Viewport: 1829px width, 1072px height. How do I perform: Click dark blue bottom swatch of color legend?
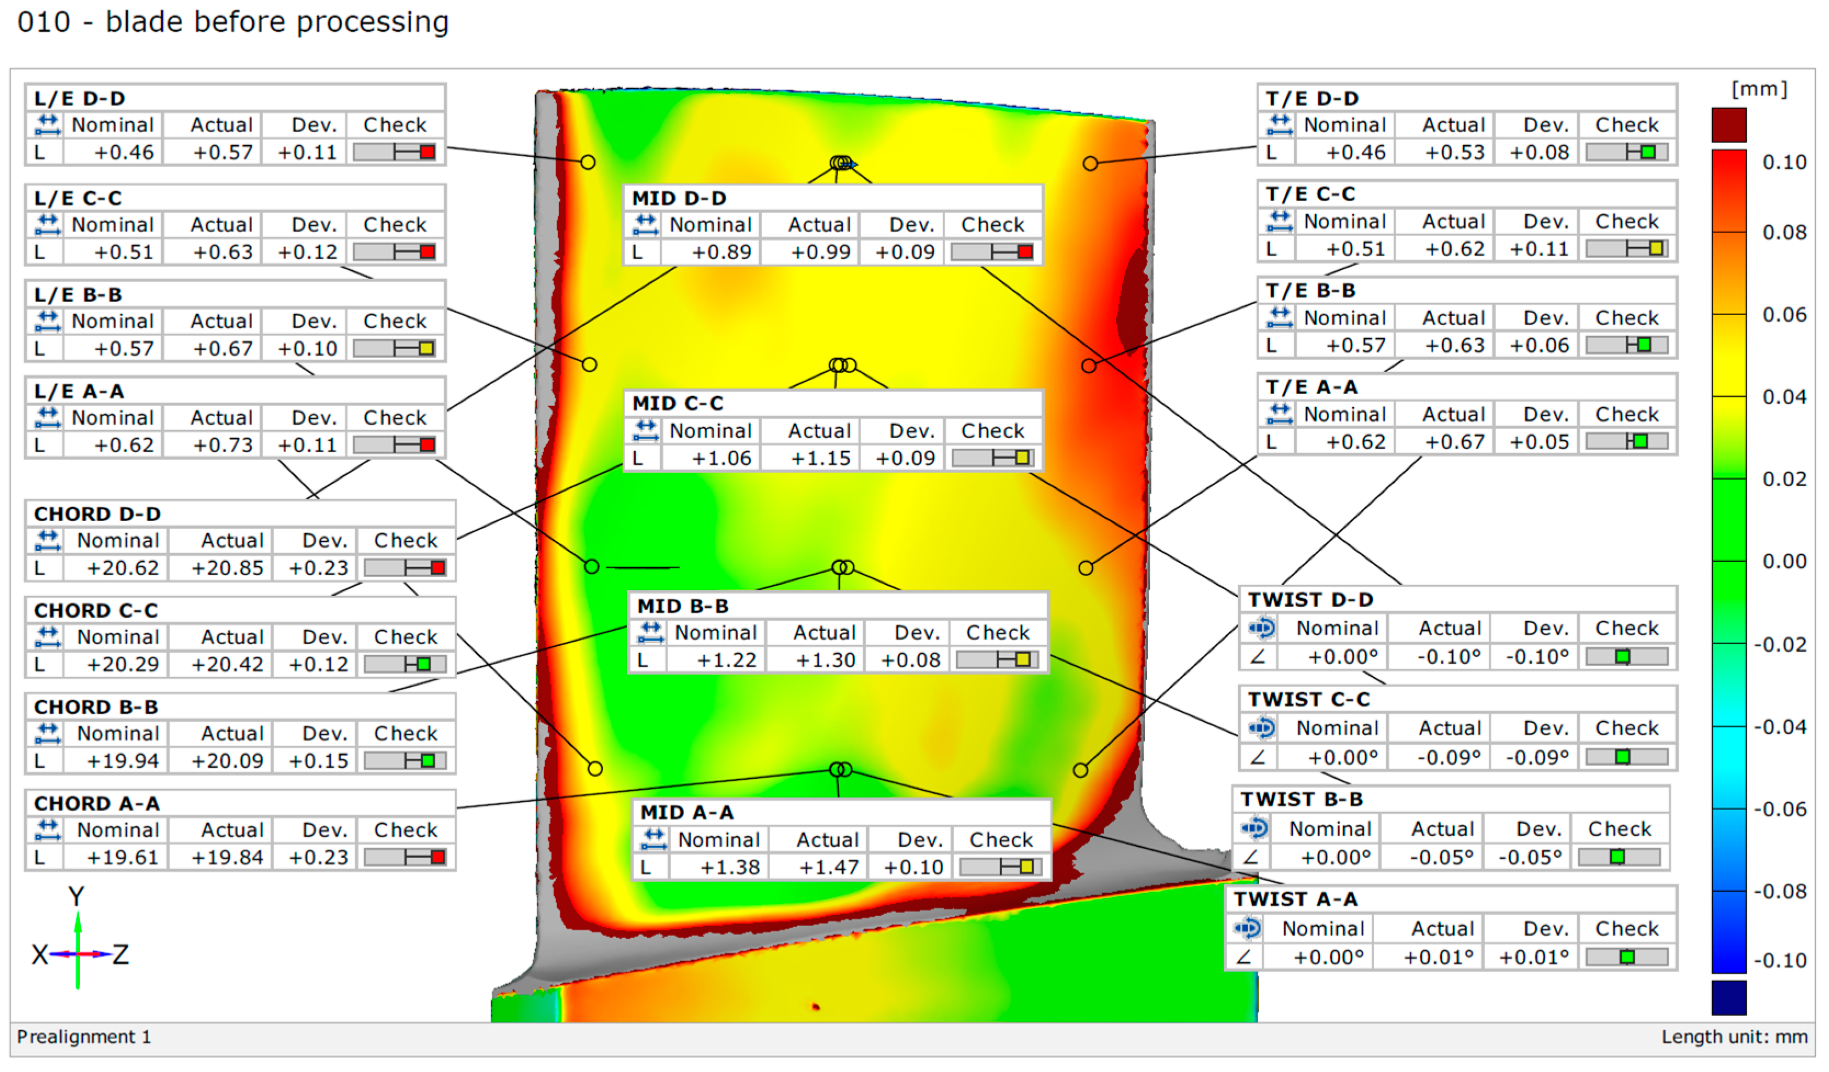[x=1729, y=998]
